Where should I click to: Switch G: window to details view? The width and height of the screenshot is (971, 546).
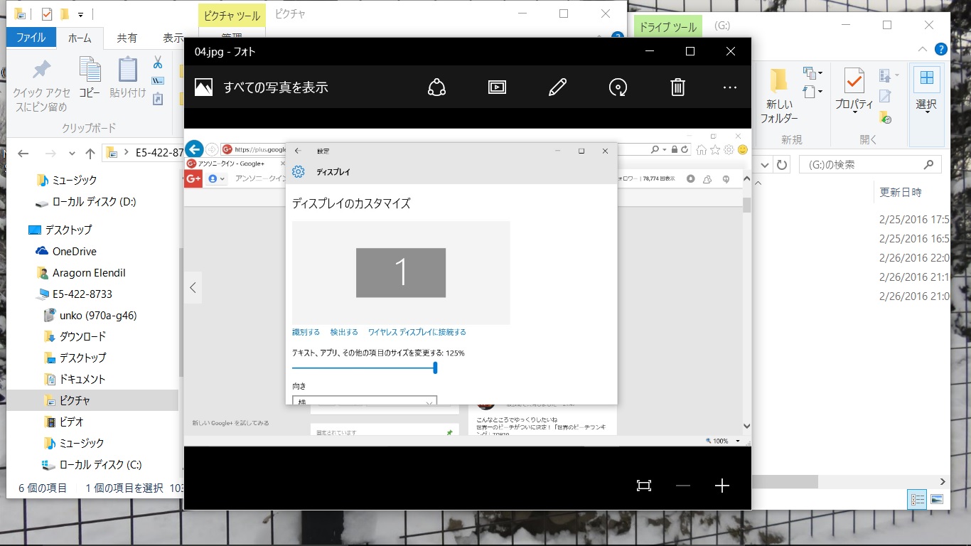917,500
